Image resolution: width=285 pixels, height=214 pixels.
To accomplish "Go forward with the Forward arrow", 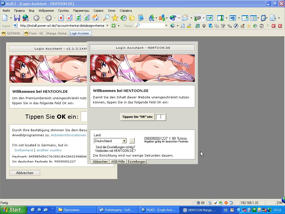I will tap(48, 18).
